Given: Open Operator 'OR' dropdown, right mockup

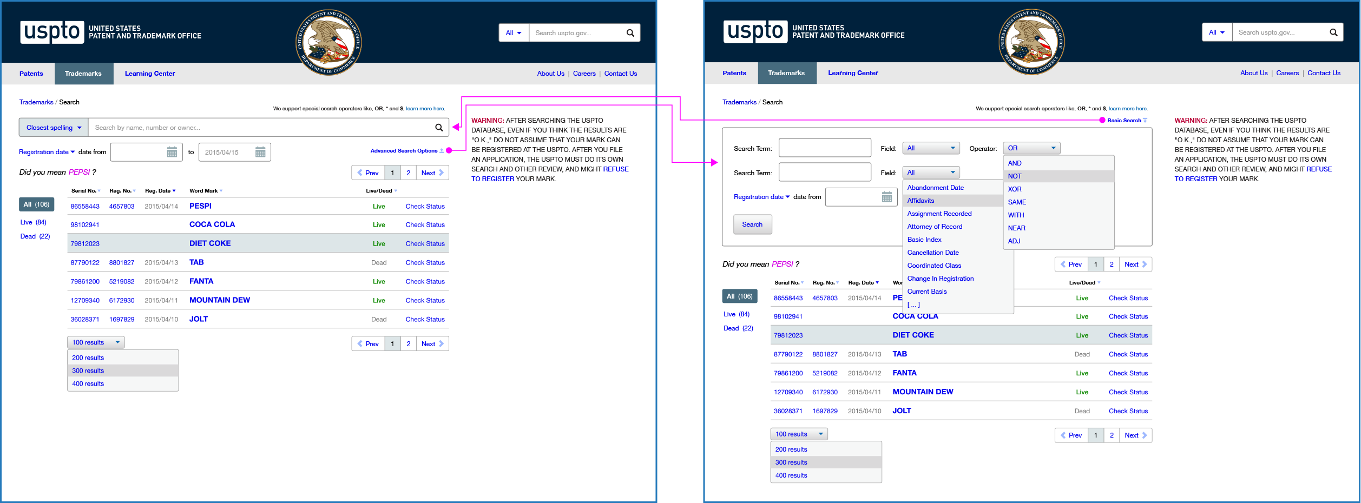Looking at the screenshot, I should 1031,148.
